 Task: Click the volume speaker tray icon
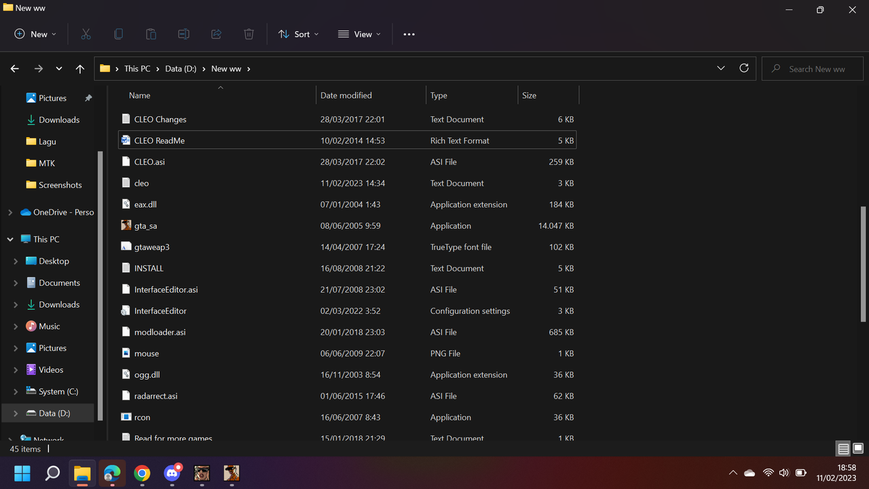point(784,473)
